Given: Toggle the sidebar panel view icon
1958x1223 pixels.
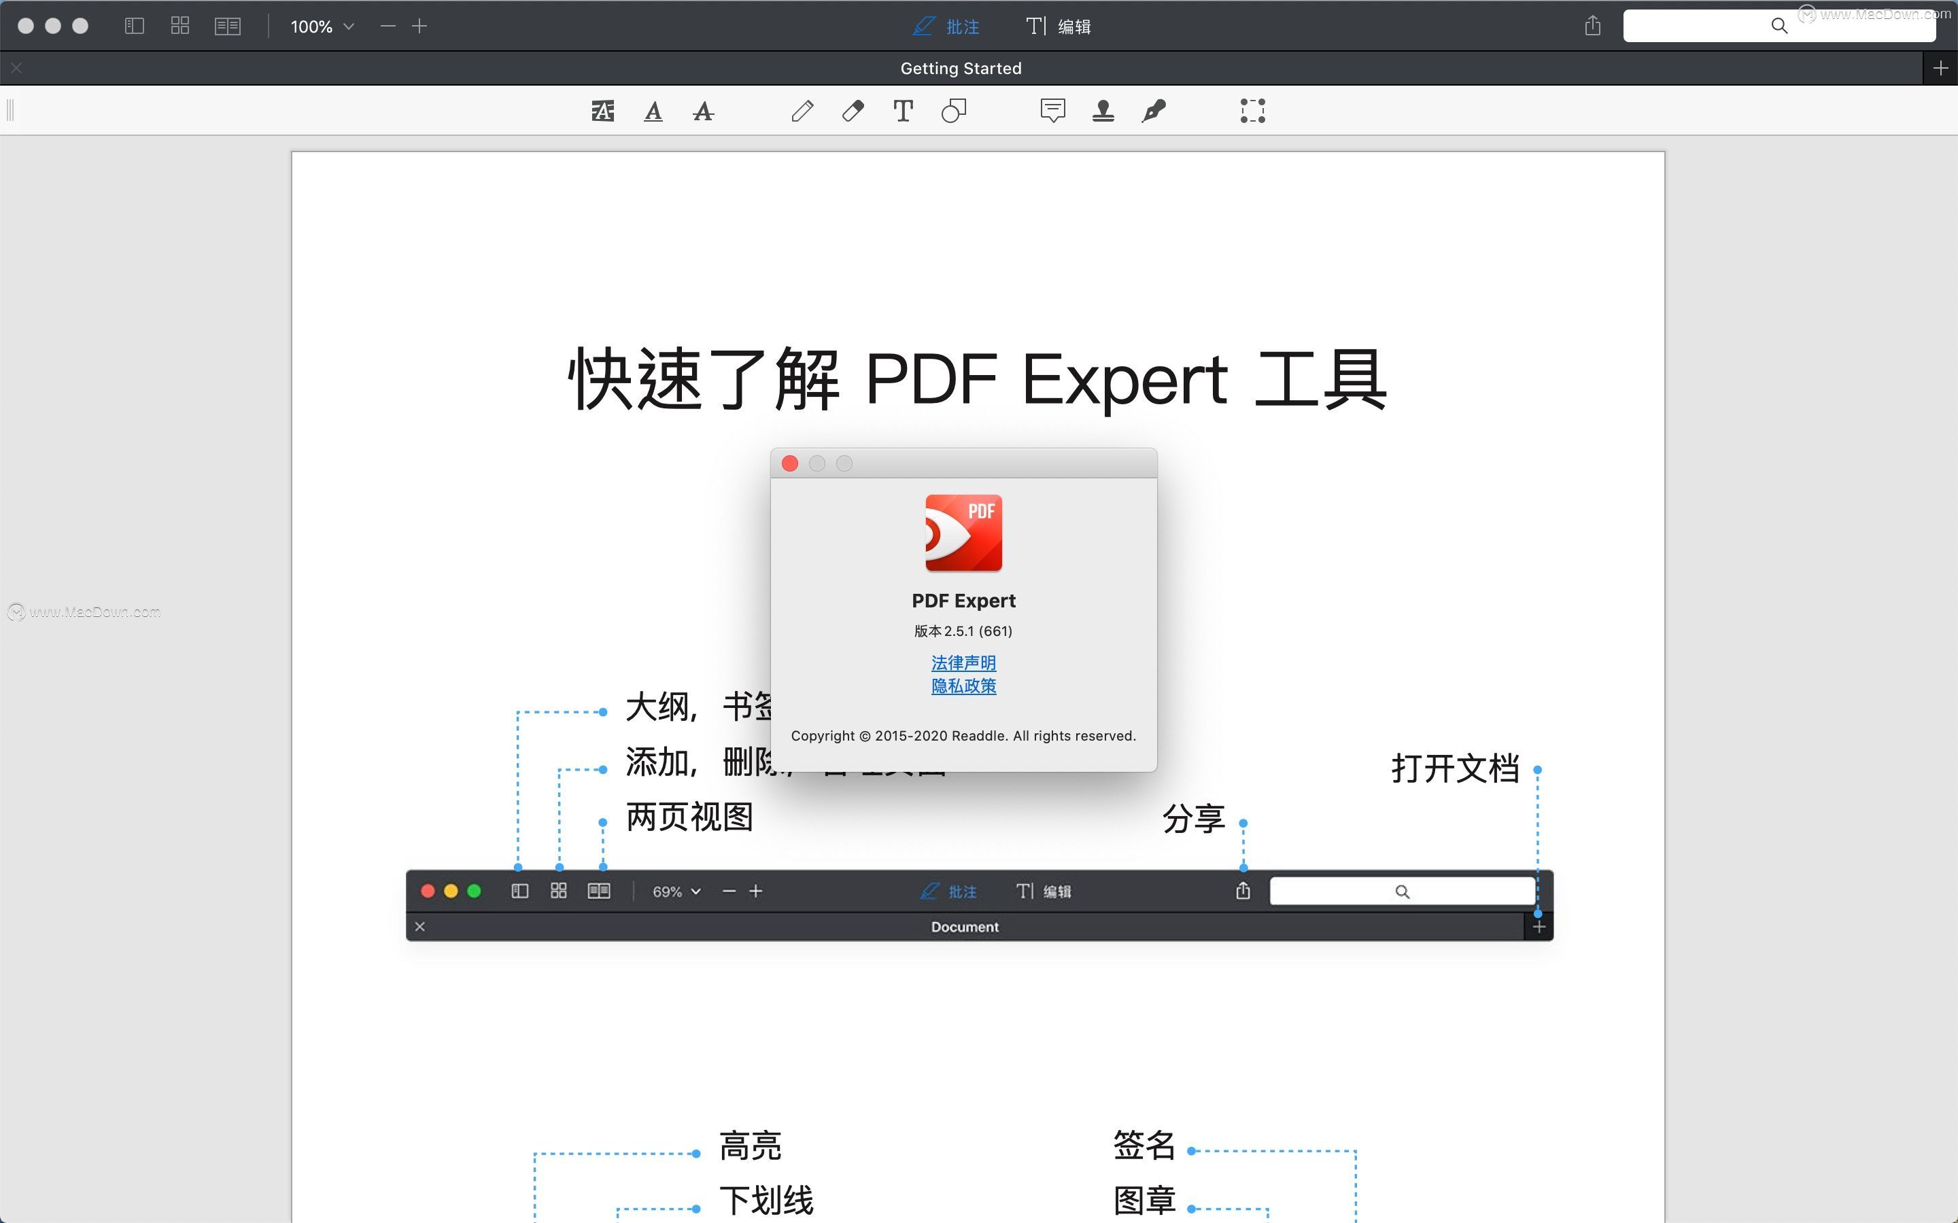Looking at the screenshot, I should click(x=135, y=26).
